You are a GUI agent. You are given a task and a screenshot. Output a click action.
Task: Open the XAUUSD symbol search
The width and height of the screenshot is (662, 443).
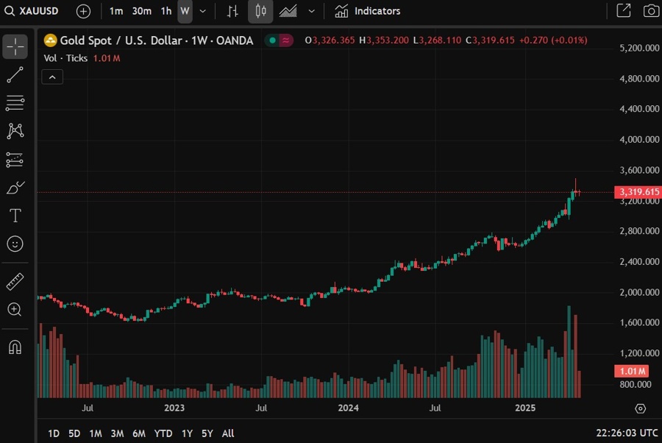(x=32, y=11)
